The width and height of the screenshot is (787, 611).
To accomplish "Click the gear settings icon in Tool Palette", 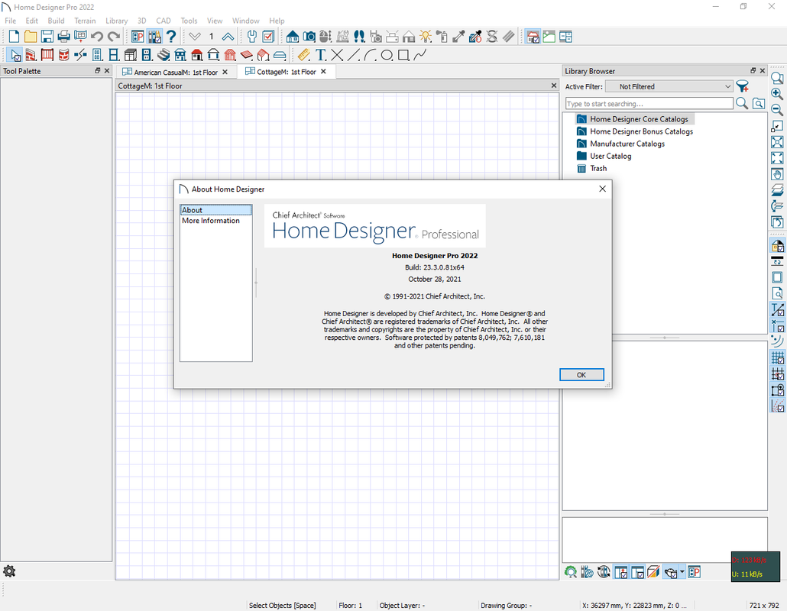I will point(9,571).
